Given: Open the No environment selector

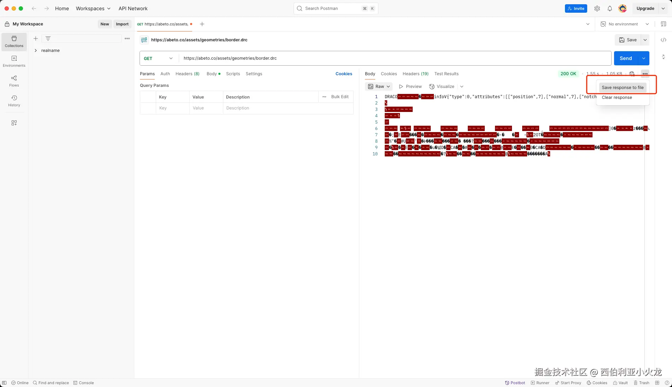Looking at the screenshot, I should (625, 24).
